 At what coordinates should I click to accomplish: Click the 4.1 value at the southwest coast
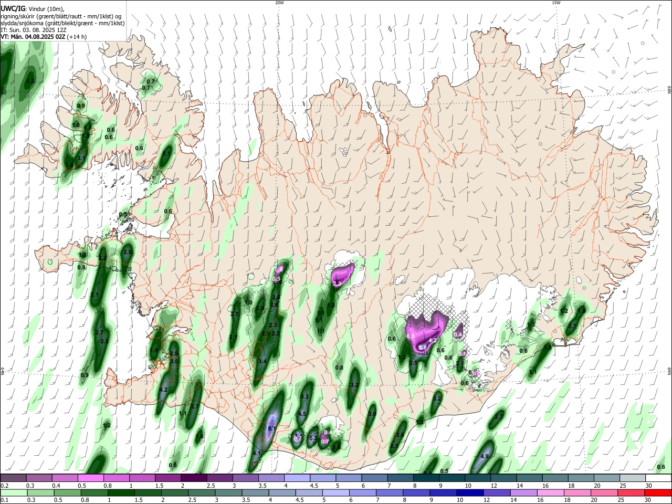[x=257, y=453]
